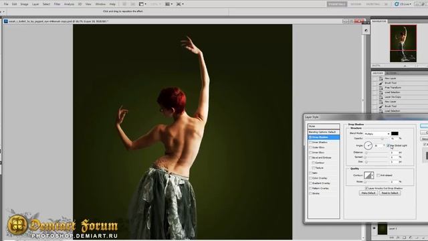Click the Angle dial control
Image resolution: width=428 pixels, height=241 pixels.
368,145
